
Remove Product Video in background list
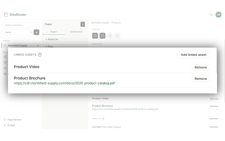click(214, 99)
